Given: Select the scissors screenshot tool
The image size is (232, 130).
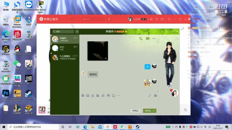Looking at the screenshot, I should pyautogui.click(x=93, y=96).
